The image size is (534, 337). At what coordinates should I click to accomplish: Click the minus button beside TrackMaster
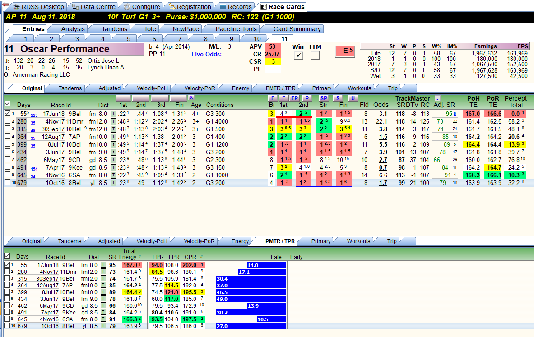click(x=437, y=98)
